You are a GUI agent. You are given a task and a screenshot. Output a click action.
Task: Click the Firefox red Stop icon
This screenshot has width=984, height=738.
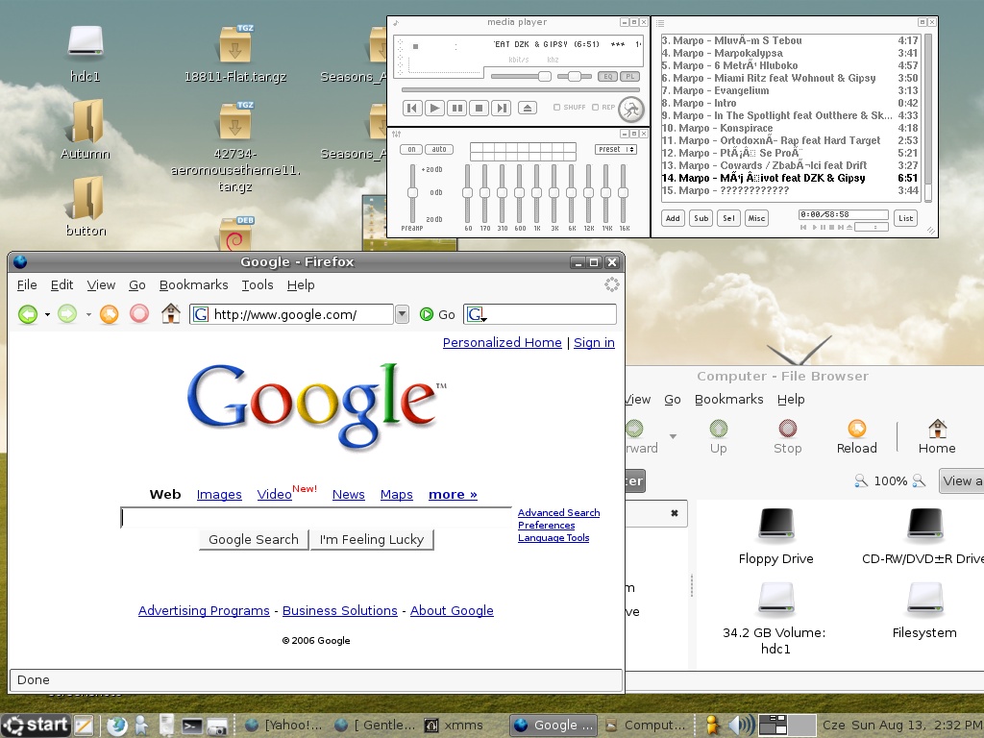point(139,314)
